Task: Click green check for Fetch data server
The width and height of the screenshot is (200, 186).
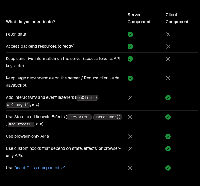Action: (x=130, y=34)
